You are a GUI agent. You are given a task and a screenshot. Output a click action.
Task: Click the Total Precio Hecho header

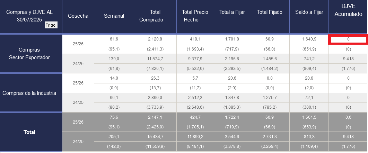[195, 16]
